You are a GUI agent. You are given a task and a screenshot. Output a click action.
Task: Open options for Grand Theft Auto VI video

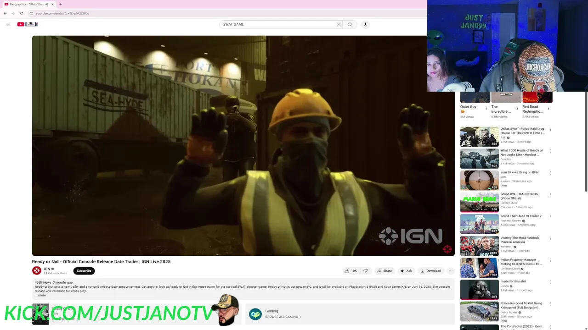tap(551, 216)
